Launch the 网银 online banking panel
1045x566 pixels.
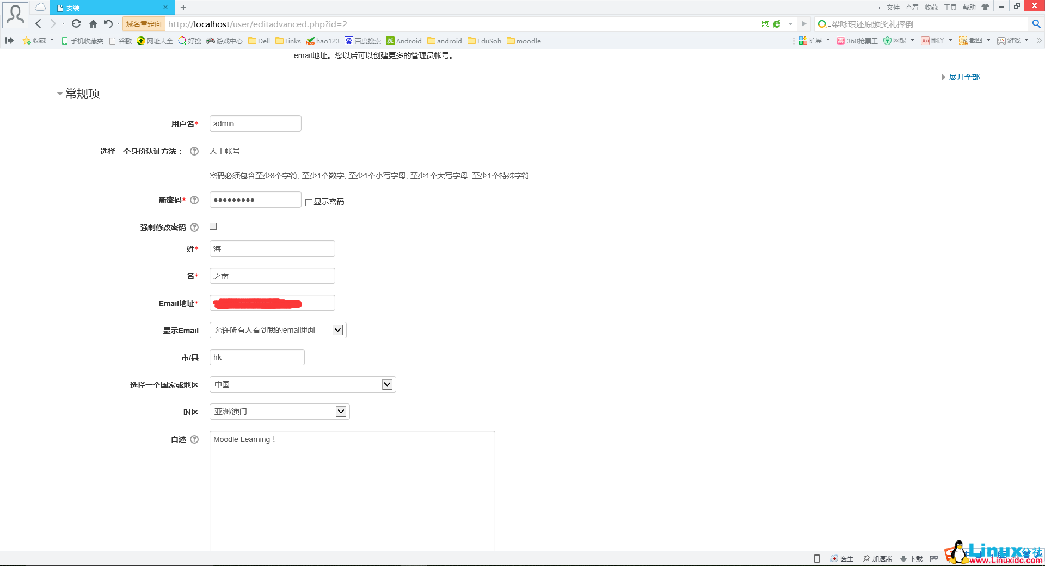[x=898, y=40]
